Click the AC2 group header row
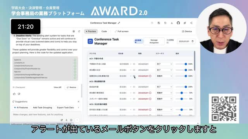The width and height of the screenshot is (248, 139). tap(141, 81)
